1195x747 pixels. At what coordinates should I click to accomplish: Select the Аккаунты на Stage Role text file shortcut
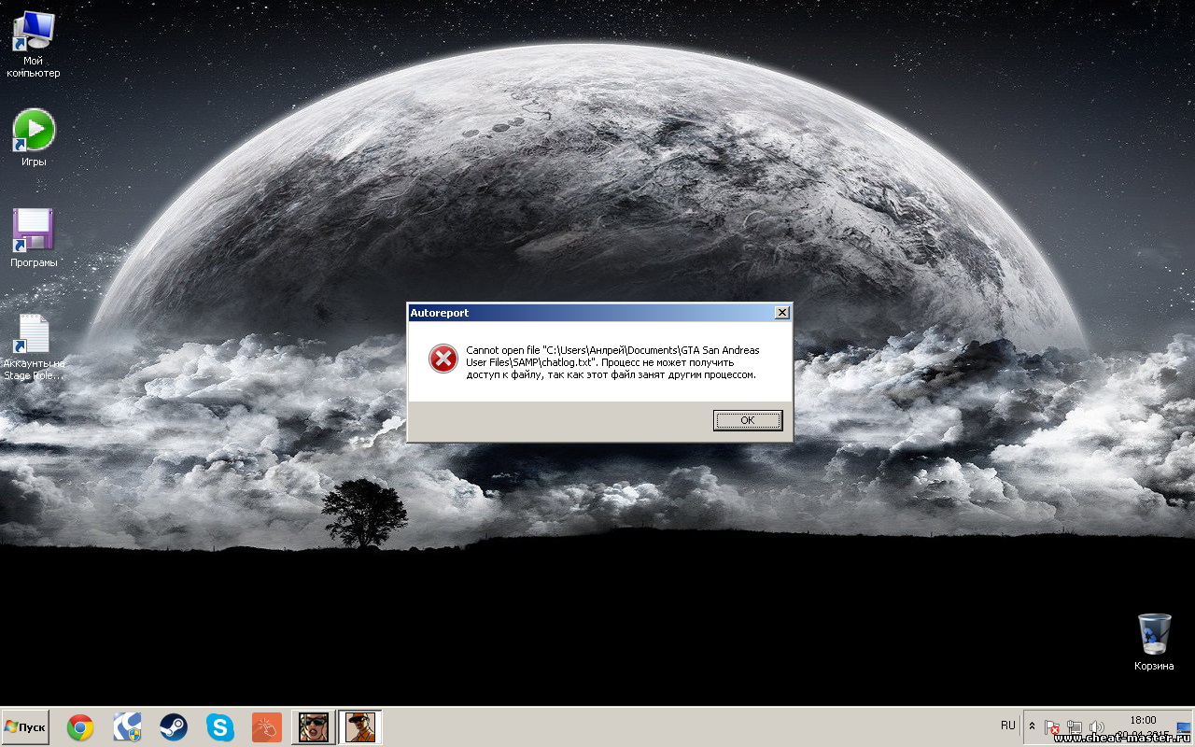click(x=34, y=346)
